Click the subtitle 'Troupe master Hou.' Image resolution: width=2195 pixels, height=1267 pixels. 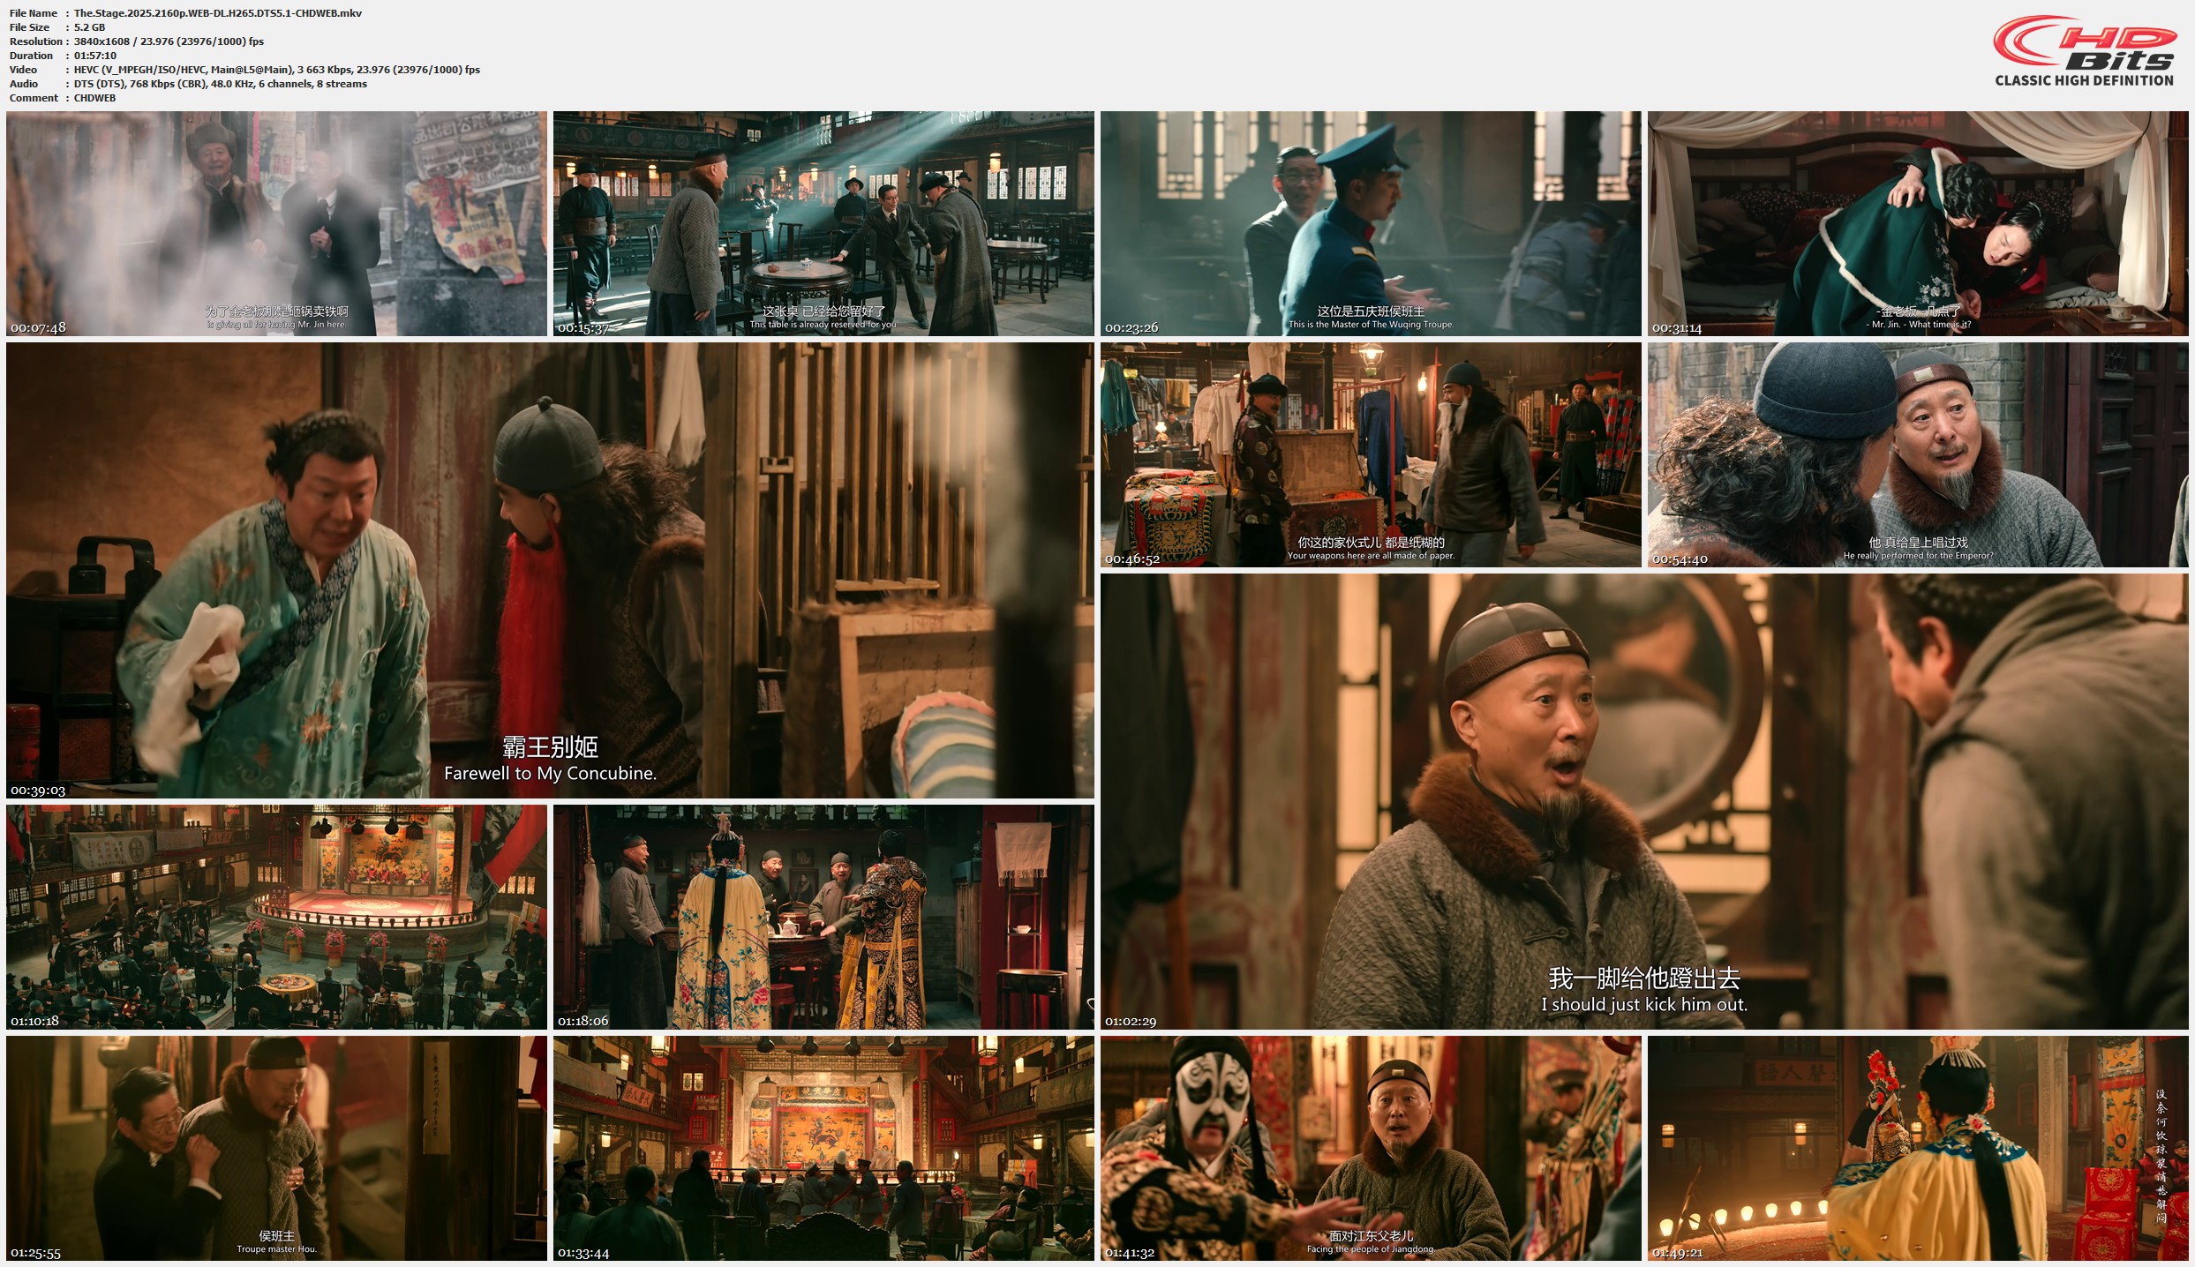click(276, 1249)
